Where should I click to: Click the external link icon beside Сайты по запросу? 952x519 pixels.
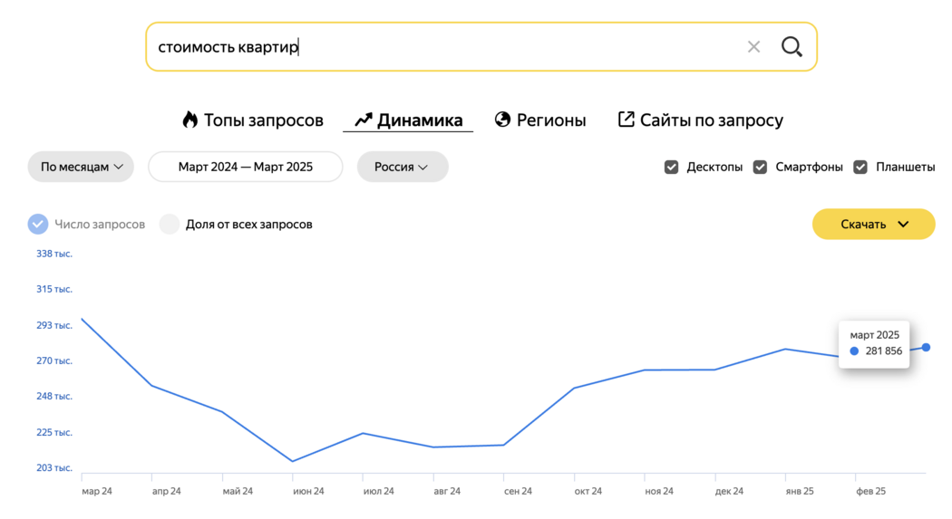click(626, 120)
